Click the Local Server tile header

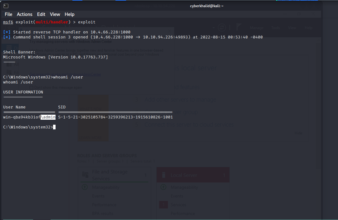click(193, 175)
